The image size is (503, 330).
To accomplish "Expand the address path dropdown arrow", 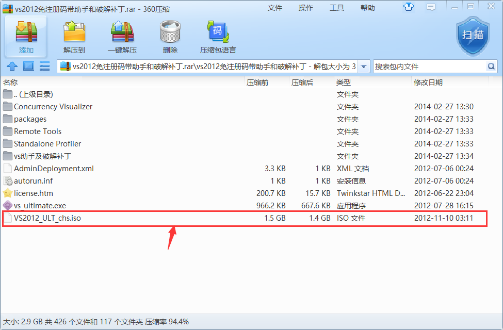I will pyautogui.click(x=364, y=67).
